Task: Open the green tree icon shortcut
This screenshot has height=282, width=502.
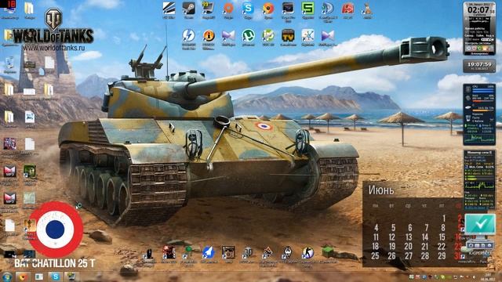Action: click(188, 252)
